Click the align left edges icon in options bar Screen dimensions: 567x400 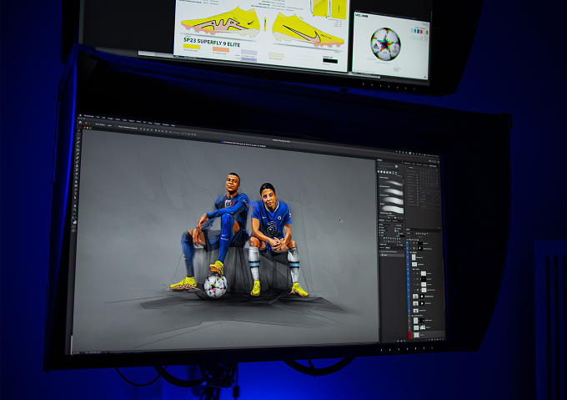pyautogui.click(x=141, y=129)
